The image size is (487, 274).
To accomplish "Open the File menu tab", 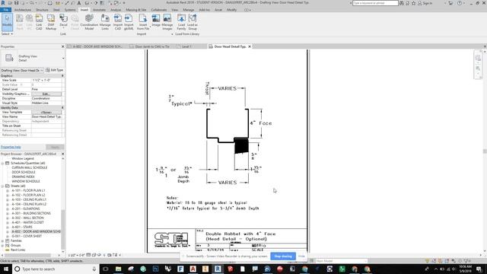I will point(5,10).
